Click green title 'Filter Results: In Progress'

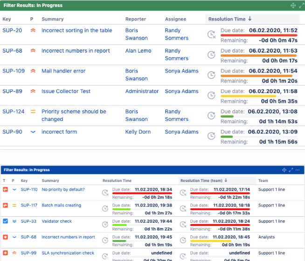tap(33, 6)
